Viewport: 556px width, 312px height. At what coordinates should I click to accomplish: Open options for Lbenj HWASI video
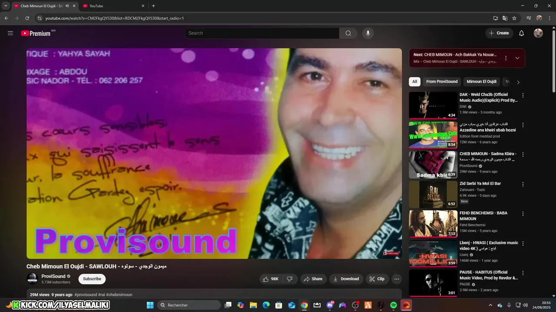(x=523, y=244)
